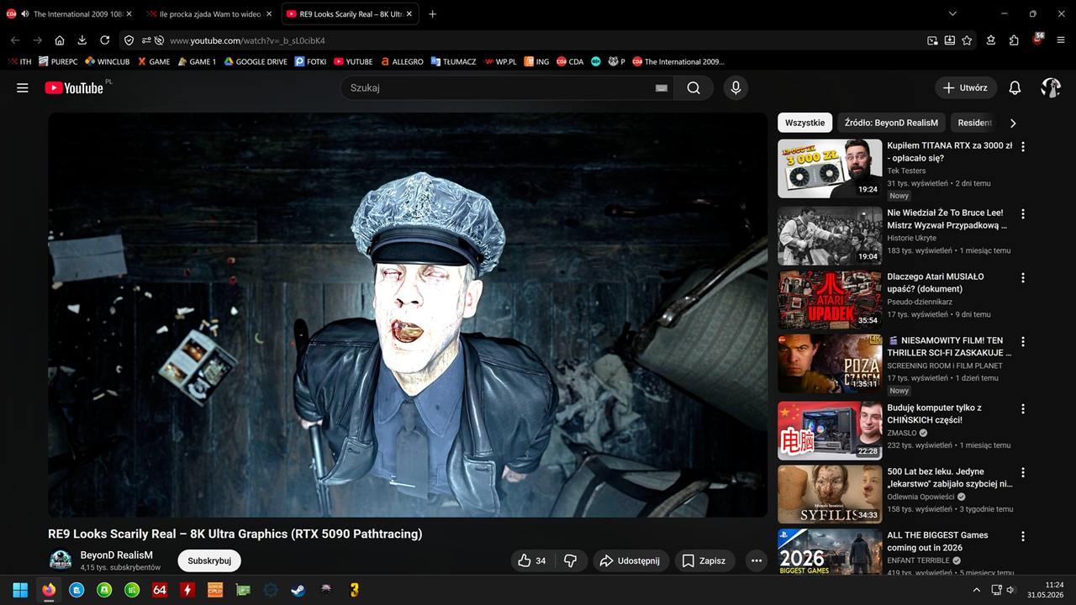Open the browser extensions puzzle icon
Viewport: 1076px width, 605px height.
click(1014, 40)
